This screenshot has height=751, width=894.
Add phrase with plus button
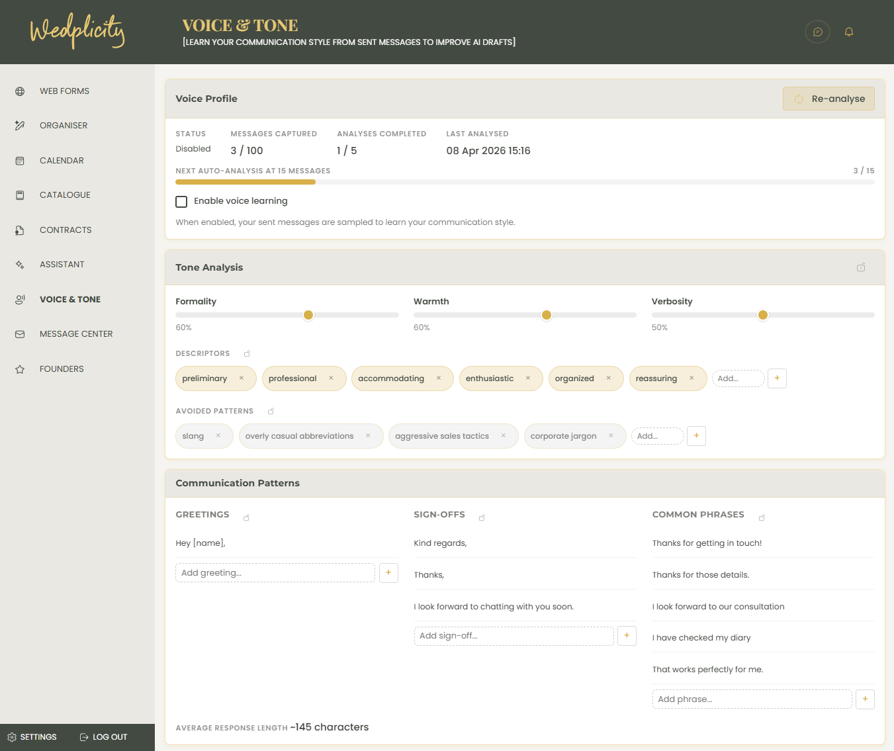coord(865,699)
